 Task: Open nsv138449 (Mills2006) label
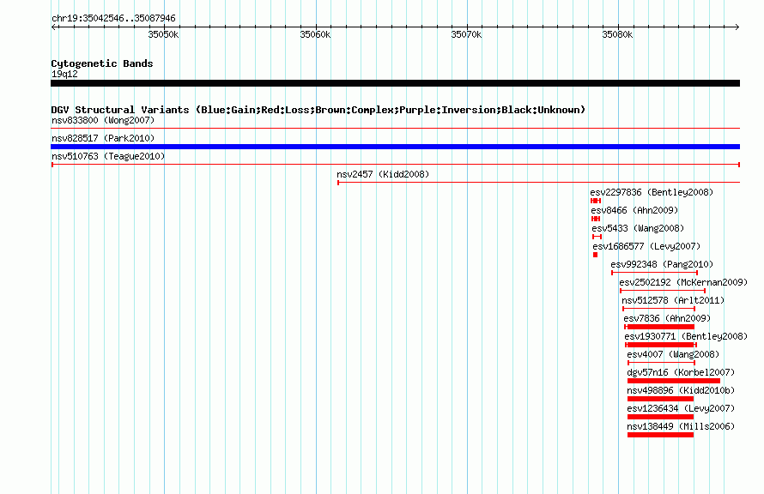[x=681, y=426]
